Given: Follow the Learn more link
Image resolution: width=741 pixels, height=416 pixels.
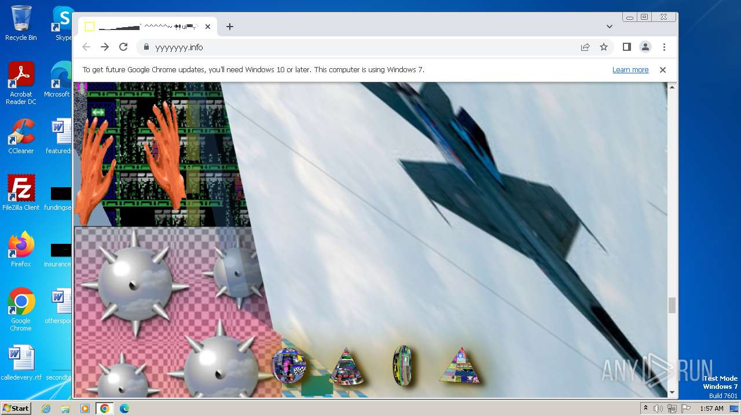Looking at the screenshot, I should [x=630, y=70].
